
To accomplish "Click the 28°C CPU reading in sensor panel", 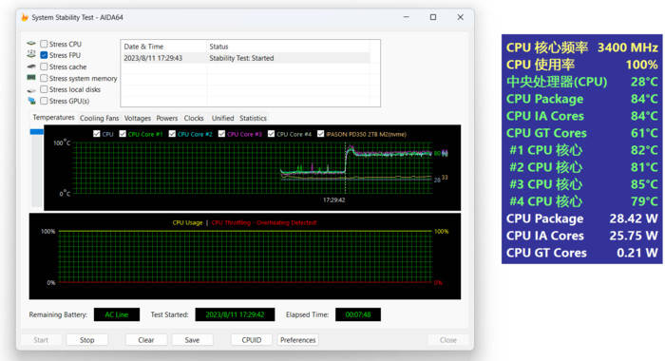I will (x=644, y=82).
